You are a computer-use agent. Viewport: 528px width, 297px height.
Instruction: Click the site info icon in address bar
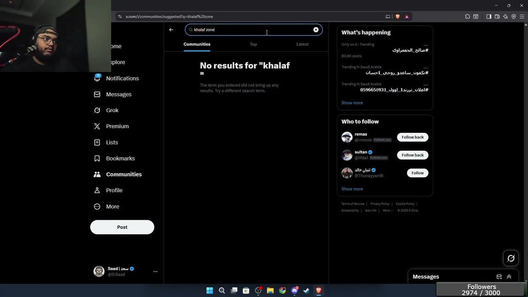120,16
